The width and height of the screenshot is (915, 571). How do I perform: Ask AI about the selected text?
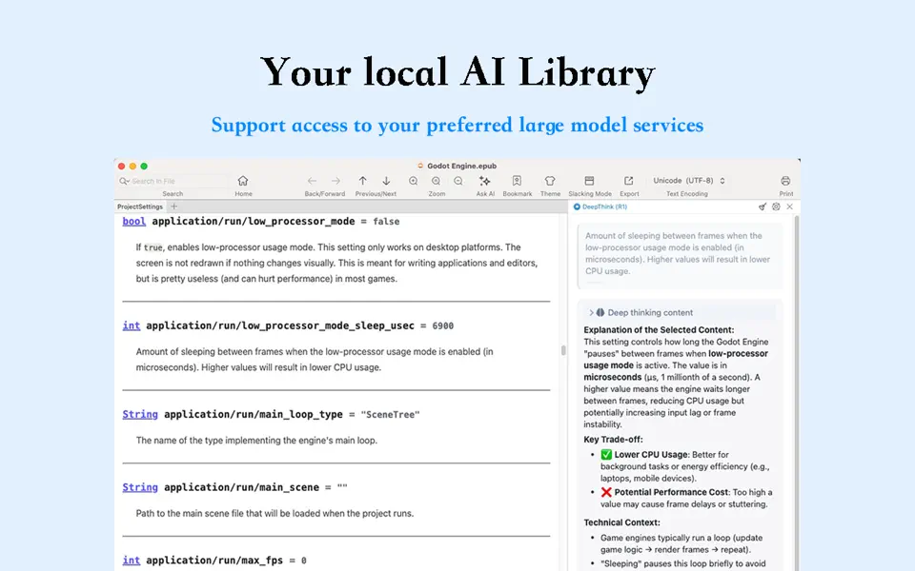click(485, 180)
